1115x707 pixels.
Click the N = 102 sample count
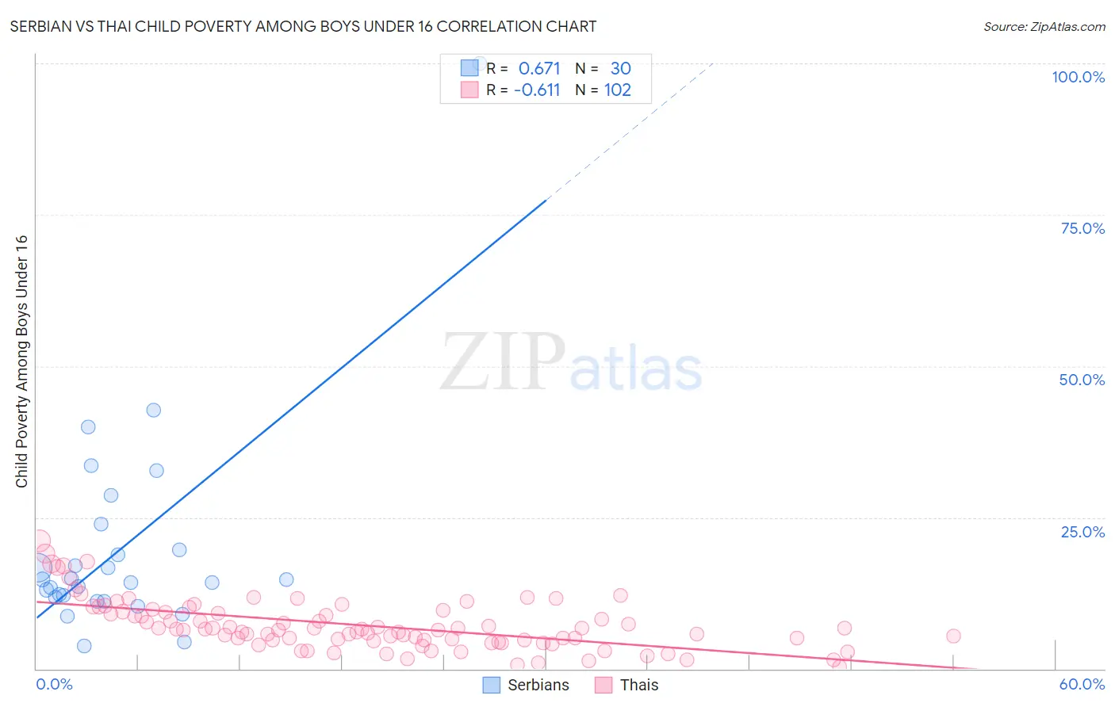[x=603, y=90]
